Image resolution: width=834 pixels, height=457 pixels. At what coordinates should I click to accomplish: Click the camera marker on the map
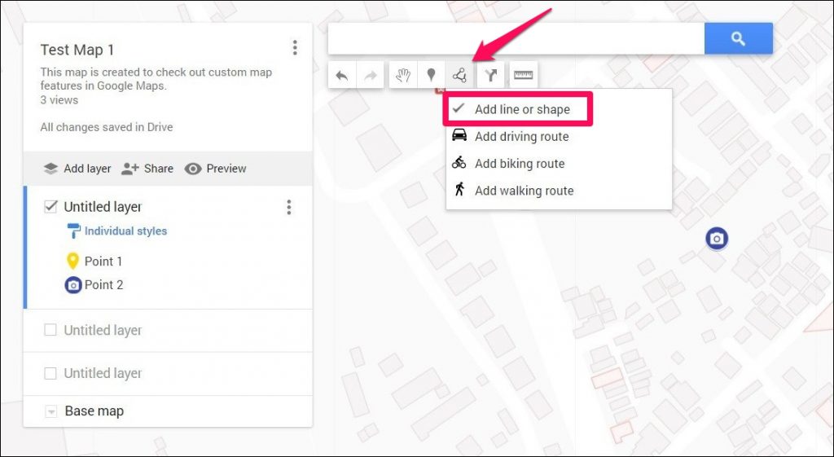pyautogui.click(x=717, y=239)
